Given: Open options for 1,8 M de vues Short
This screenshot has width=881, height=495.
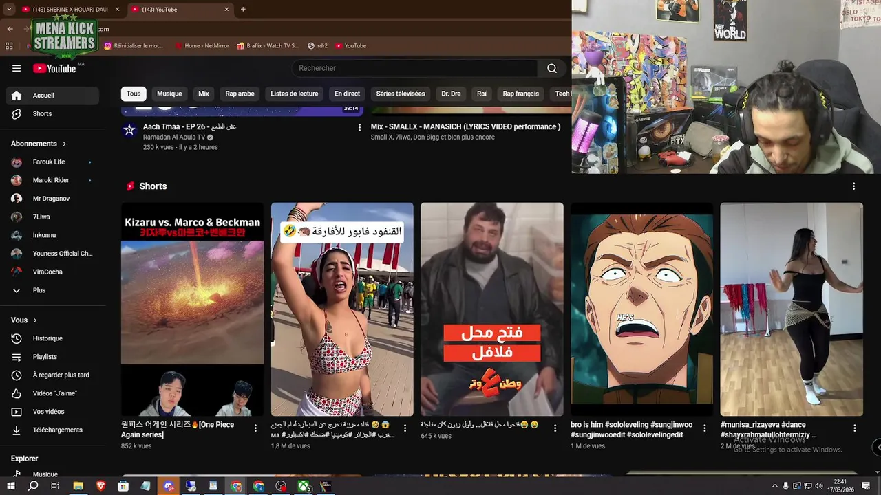Looking at the screenshot, I should [x=405, y=428].
